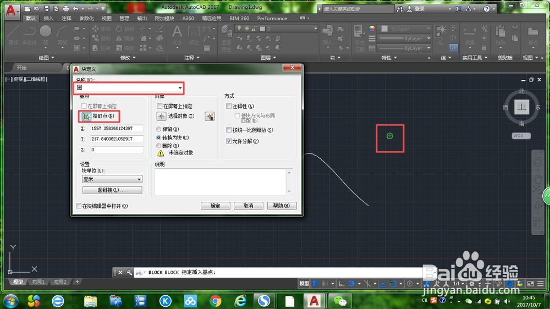Toggle grid display in status bar
Viewport: 550px width, 309px height.
315,283
